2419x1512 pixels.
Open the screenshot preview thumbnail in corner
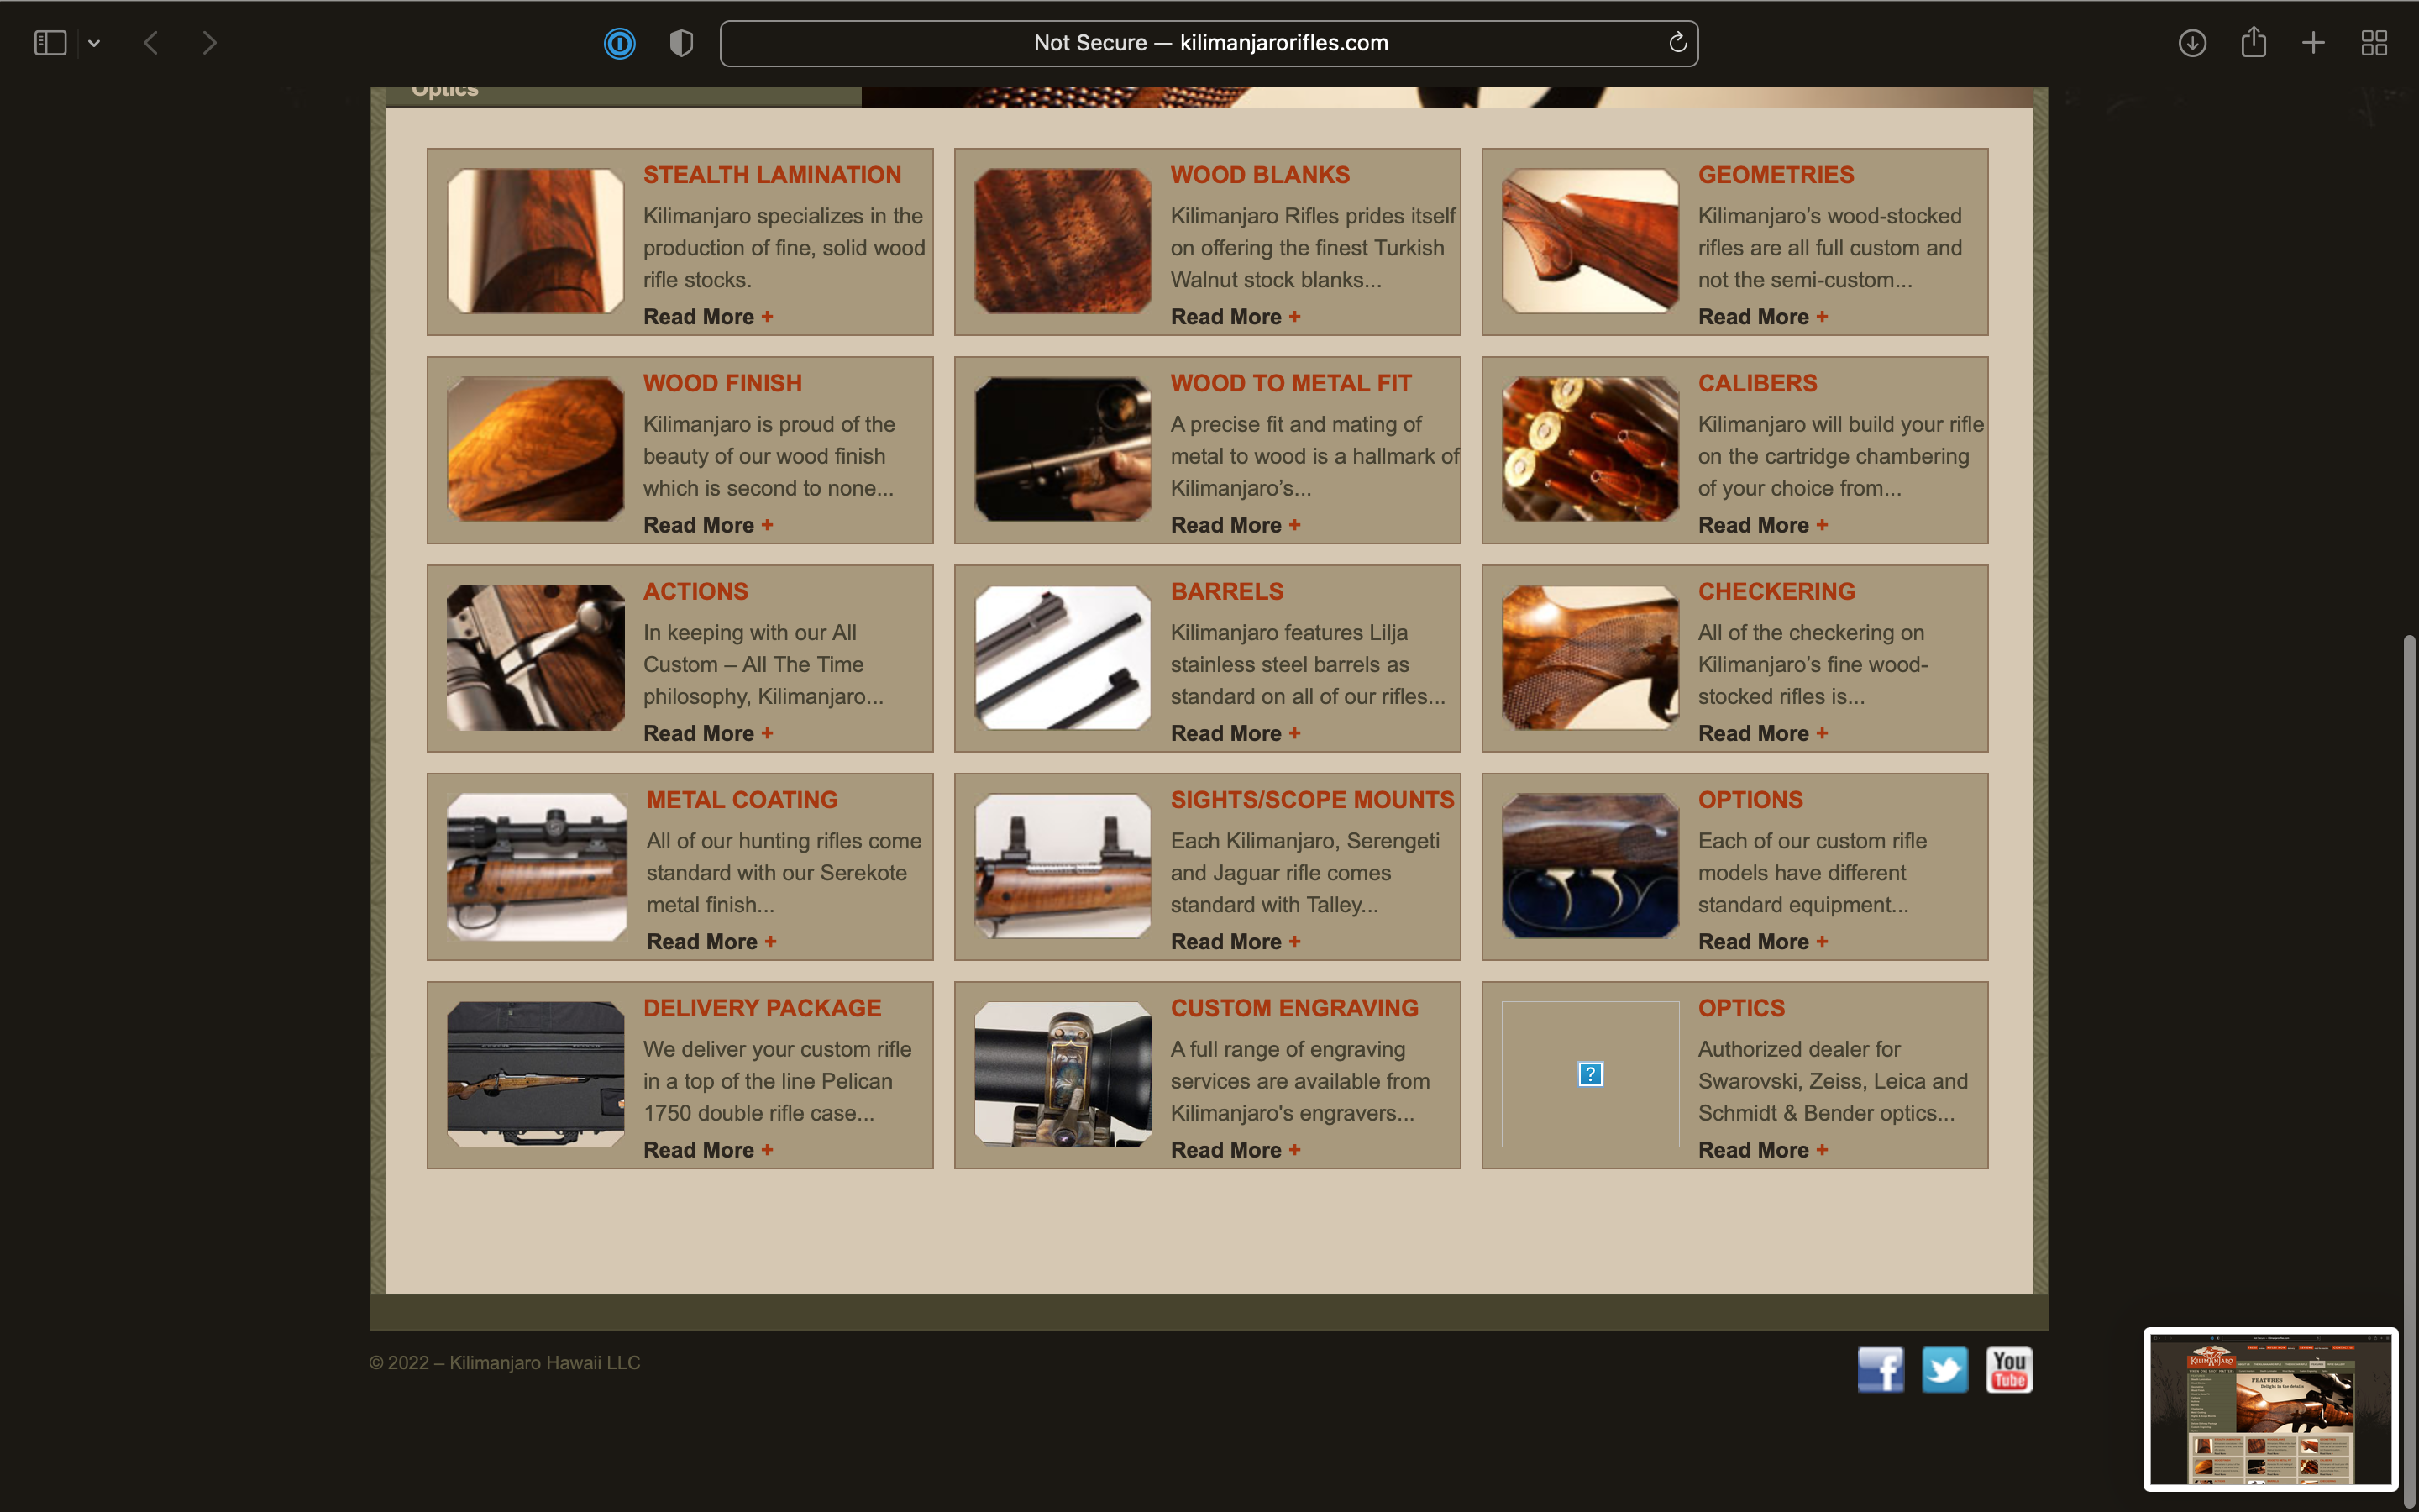(2270, 1409)
